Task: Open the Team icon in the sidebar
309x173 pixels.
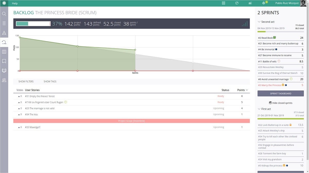Action: [x=4, y=80]
